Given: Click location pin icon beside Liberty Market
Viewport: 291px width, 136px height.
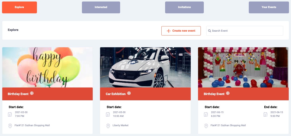Looking at the screenshot, I should coord(108,126).
